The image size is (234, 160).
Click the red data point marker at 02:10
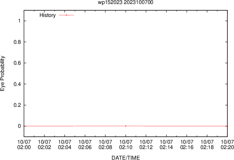click(126, 126)
